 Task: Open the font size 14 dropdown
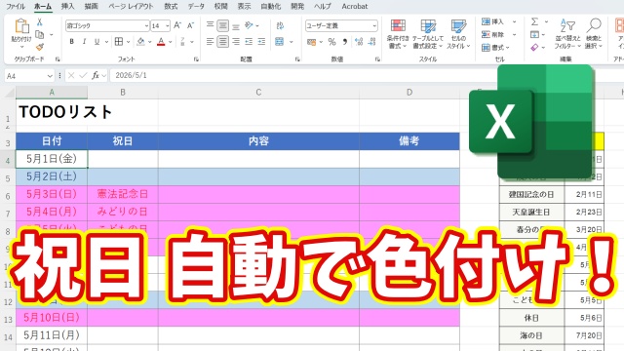click(x=167, y=26)
